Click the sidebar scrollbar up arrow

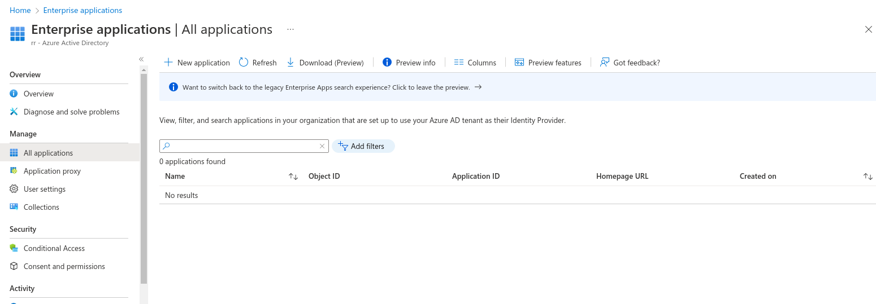click(x=144, y=70)
